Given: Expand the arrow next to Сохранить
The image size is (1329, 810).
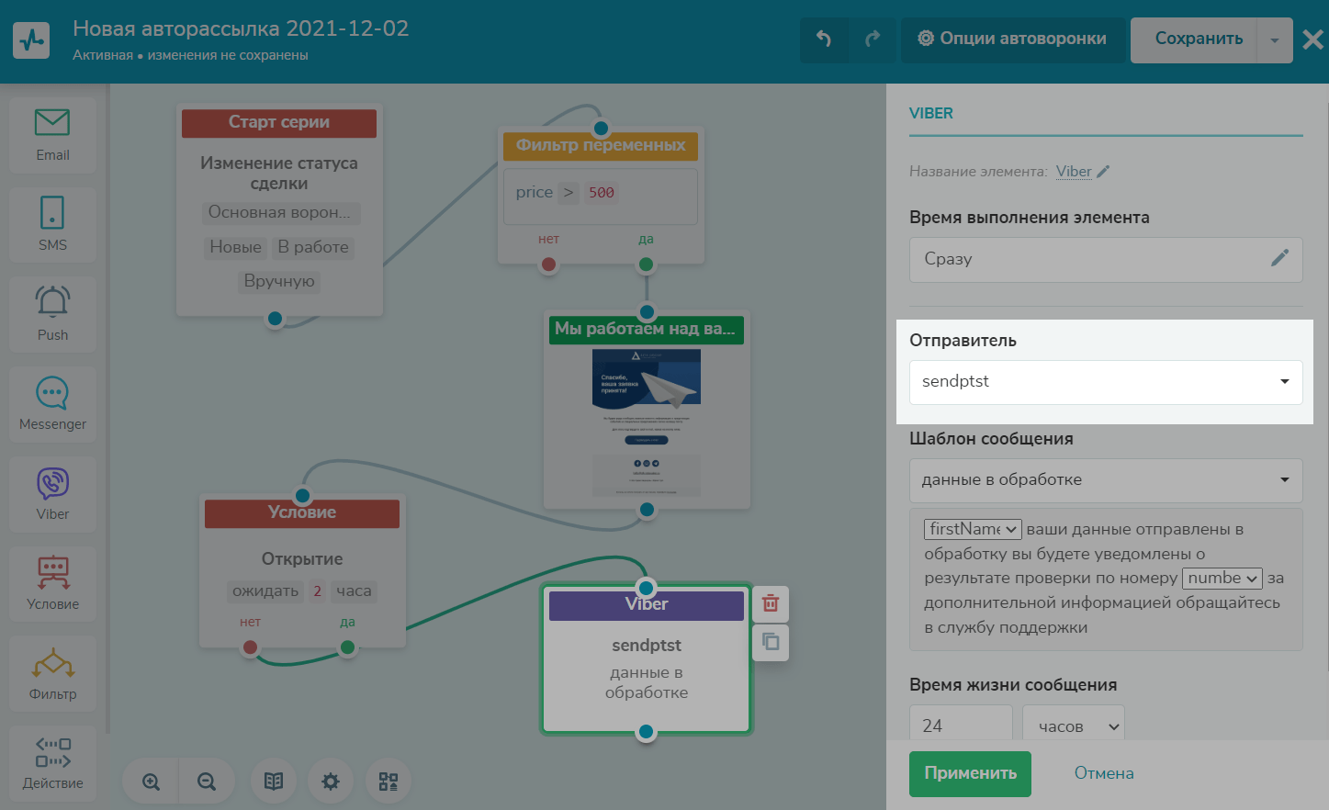Looking at the screenshot, I should 1274,39.
